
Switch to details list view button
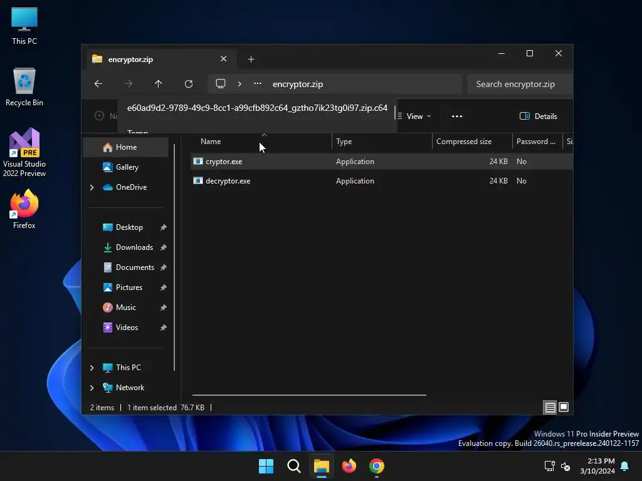pos(550,407)
